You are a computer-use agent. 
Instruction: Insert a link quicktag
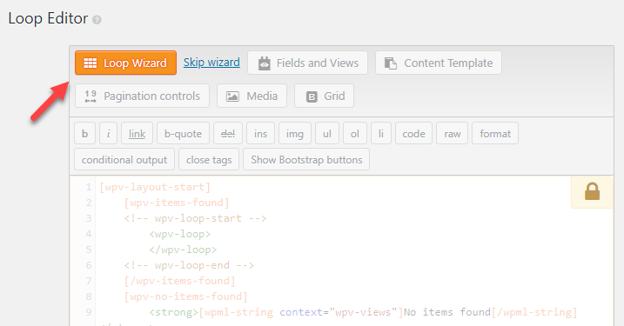137,134
